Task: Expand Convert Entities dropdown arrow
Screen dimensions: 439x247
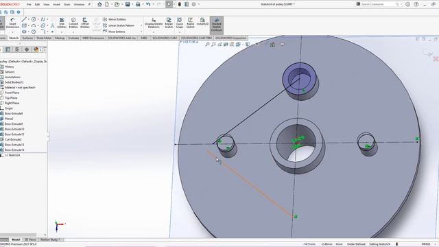Action: (x=73, y=32)
